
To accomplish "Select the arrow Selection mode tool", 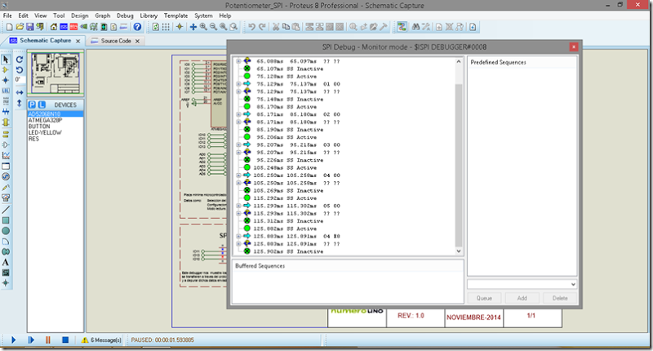I will pyautogui.click(x=6, y=60).
